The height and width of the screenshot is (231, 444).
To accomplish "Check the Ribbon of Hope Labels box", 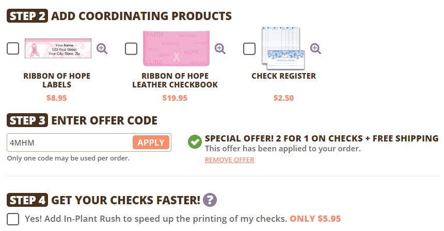I will click(13, 49).
